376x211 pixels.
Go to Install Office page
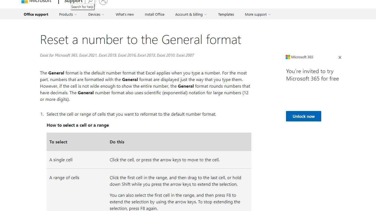(x=154, y=15)
